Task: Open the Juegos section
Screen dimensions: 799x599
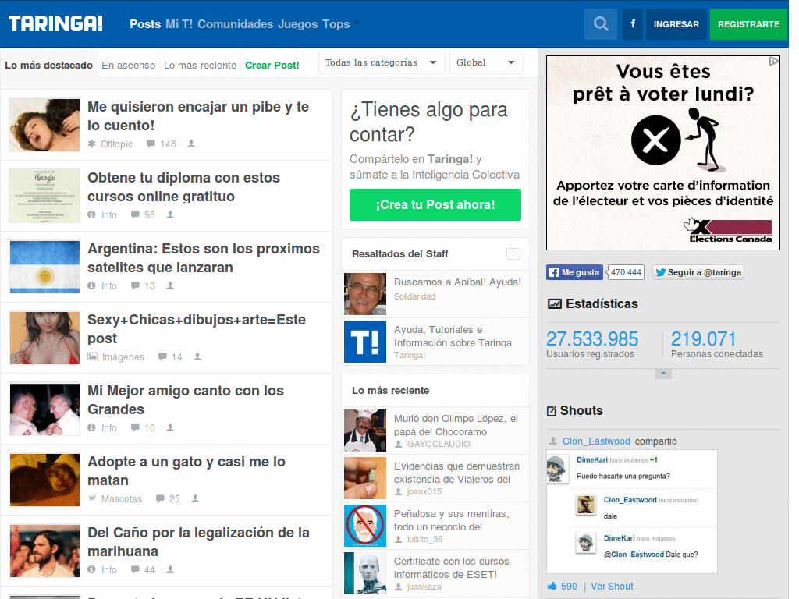Action: pos(297,24)
